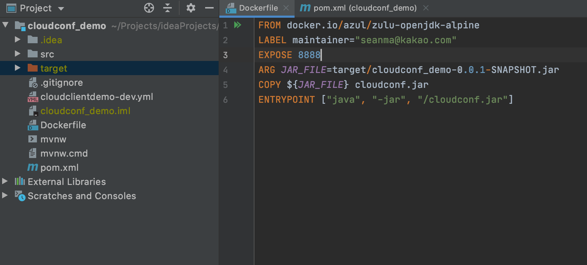Select Dockerfile in project tree
Viewport: 587px width, 265px height.
(109, 125)
